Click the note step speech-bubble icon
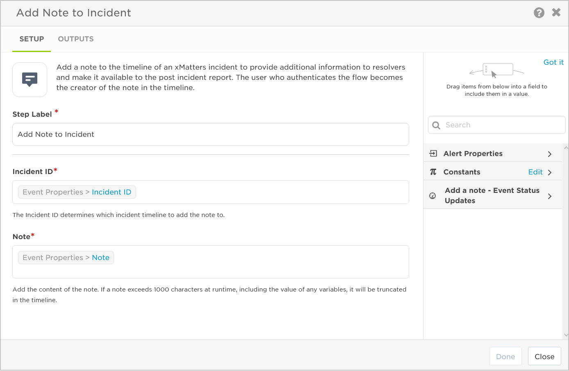This screenshot has width=569, height=371. 30,79
